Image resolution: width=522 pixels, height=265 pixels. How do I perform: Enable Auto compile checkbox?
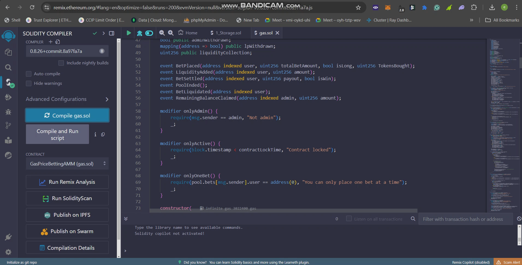pyautogui.click(x=28, y=74)
